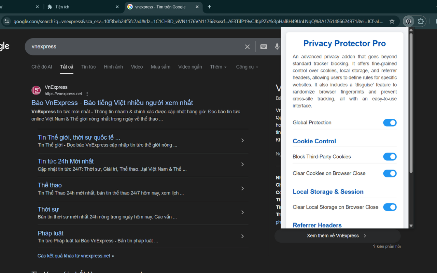Open the three-dot menu beside vnexpress.net
437x273 pixels.
click(x=87, y=94)
